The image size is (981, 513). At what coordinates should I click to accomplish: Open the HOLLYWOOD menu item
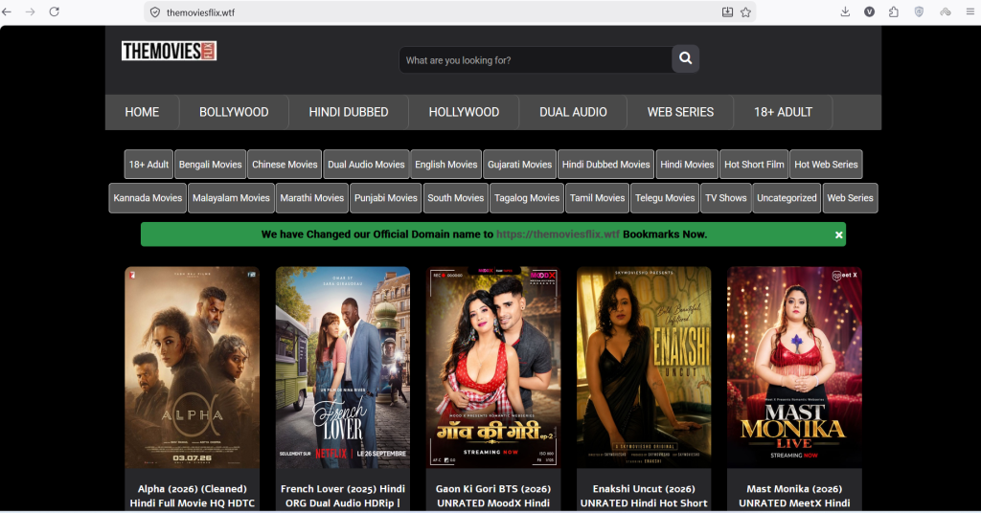click(464, 113)
